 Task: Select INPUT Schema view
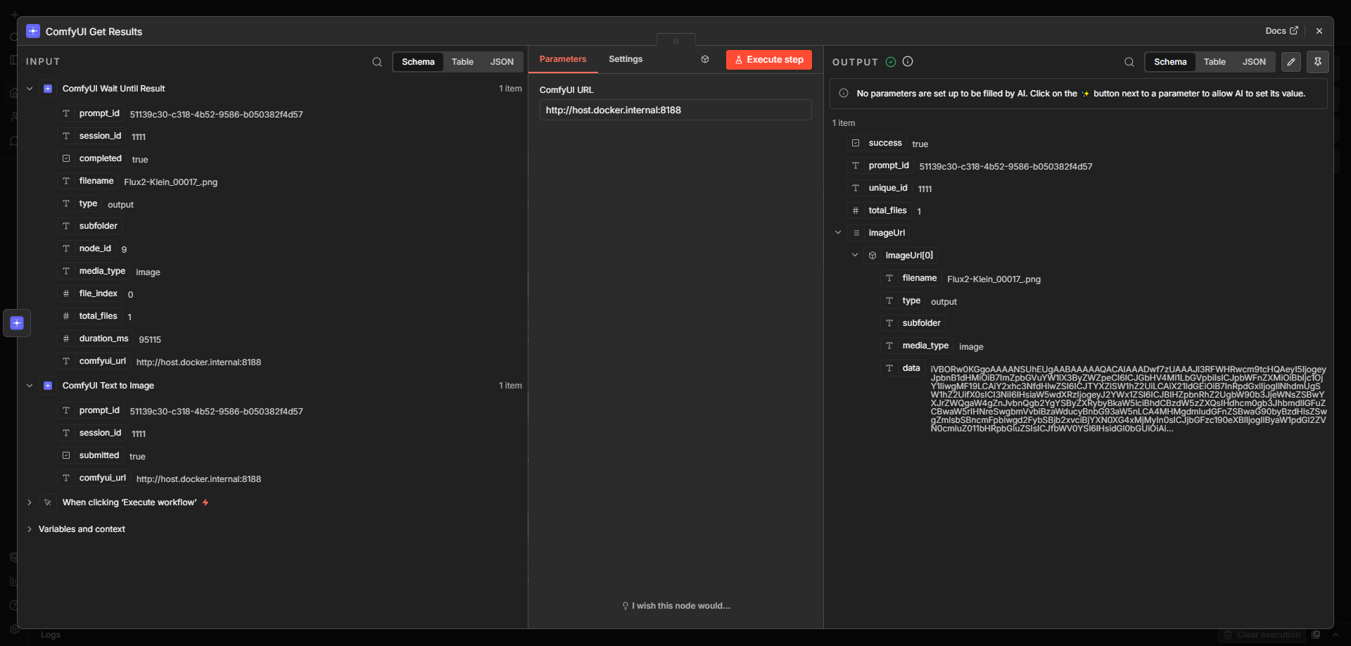418,62
